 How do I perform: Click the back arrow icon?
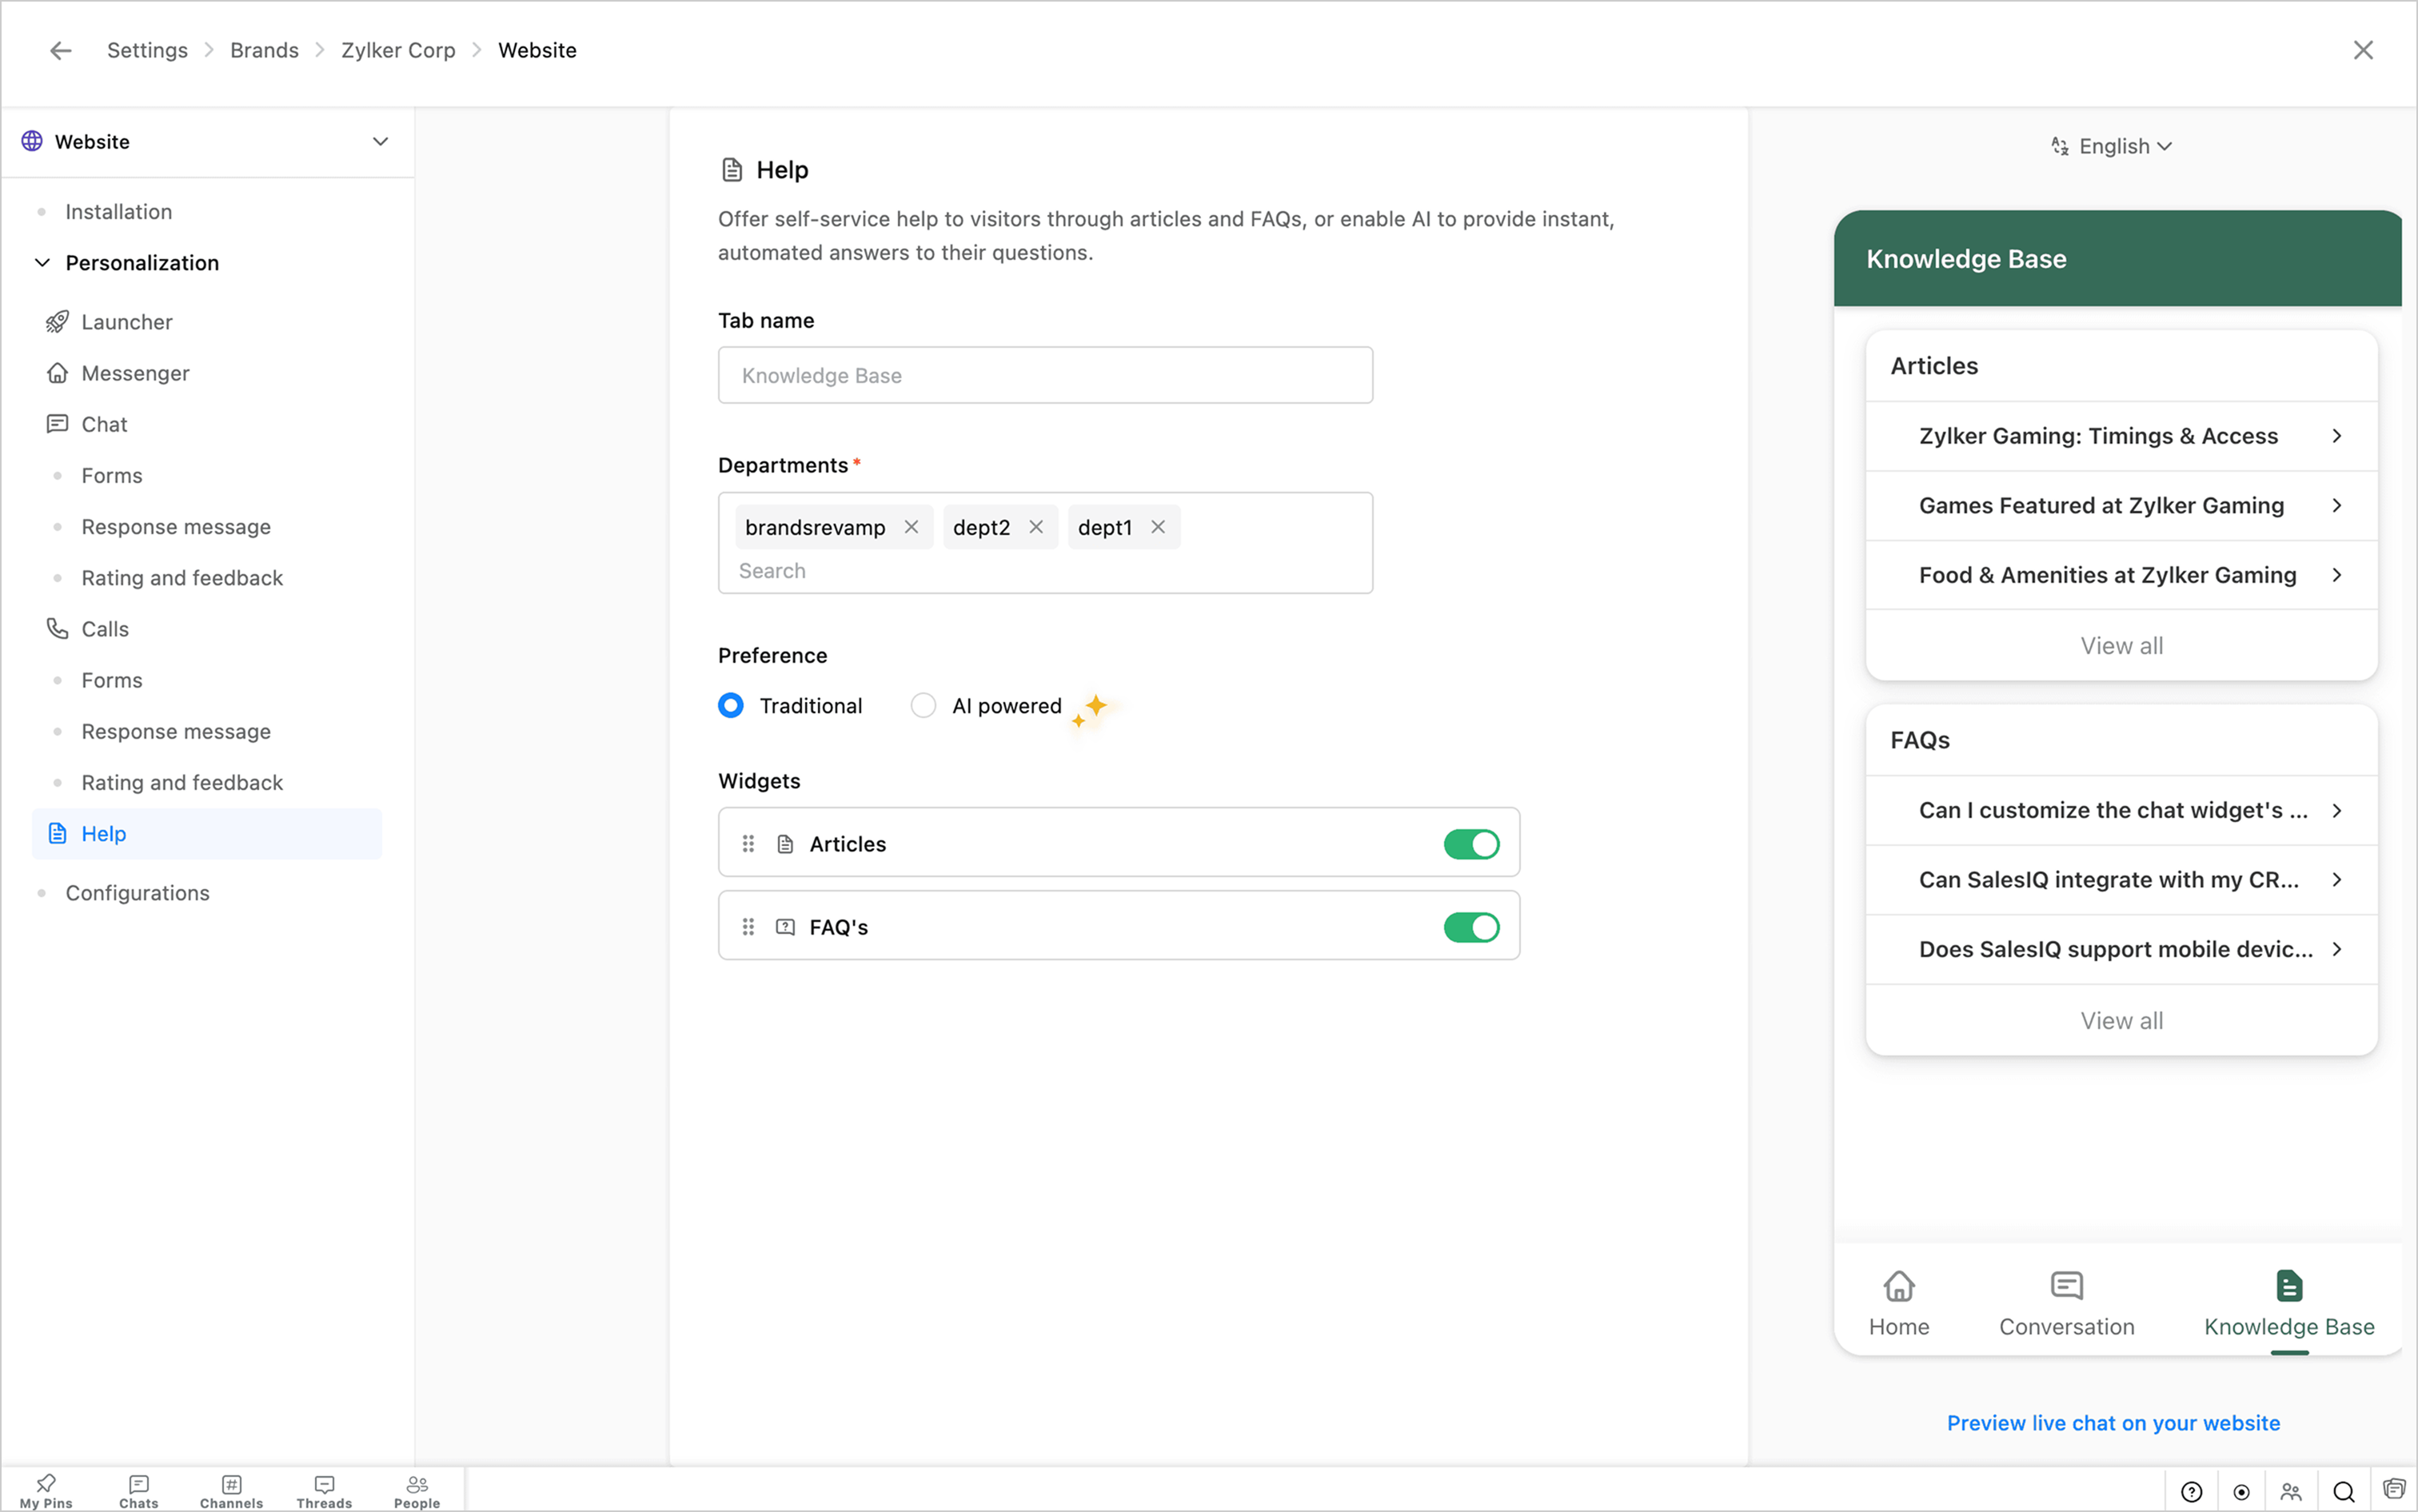pyautogui.click(x=61, y=50)
